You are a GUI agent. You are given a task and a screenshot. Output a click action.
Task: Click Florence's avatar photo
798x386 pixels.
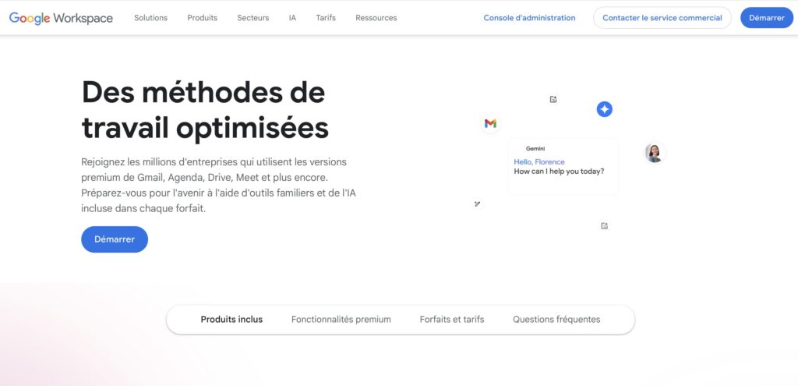654,153
